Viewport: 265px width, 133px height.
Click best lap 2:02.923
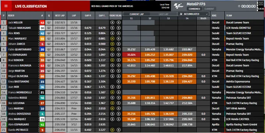(60, 22)
